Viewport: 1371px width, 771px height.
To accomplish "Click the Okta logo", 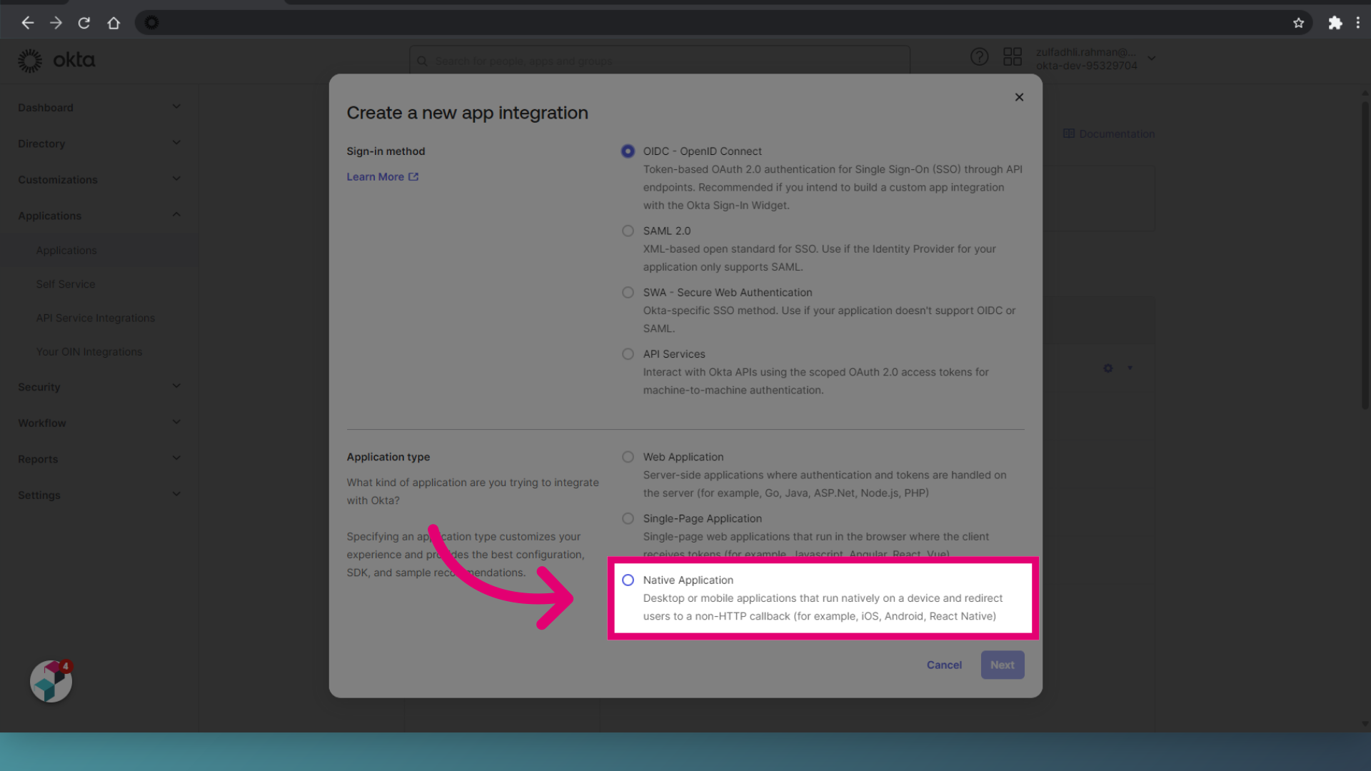I will pos(56,61).
